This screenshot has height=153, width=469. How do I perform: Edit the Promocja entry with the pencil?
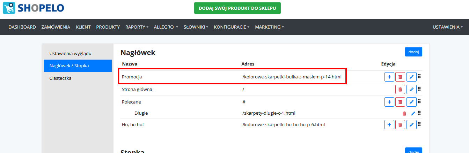[411, 77]
